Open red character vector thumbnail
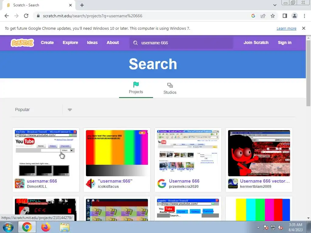The width and height of the screenshot is (311, 233). point(259,153)
